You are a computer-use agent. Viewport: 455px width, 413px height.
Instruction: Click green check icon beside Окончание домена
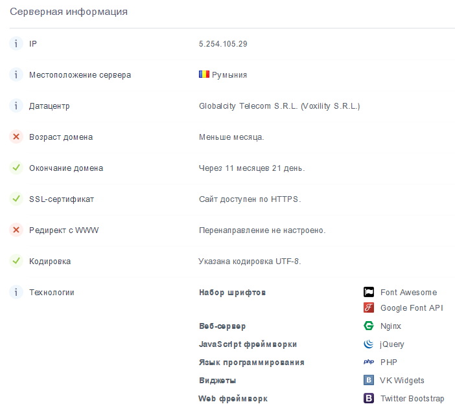(16, 168)
